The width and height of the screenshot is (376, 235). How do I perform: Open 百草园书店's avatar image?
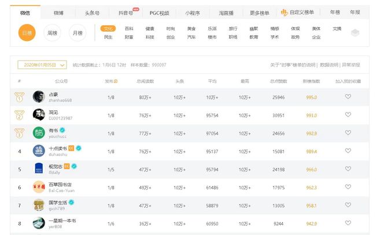tap(39, 187)
